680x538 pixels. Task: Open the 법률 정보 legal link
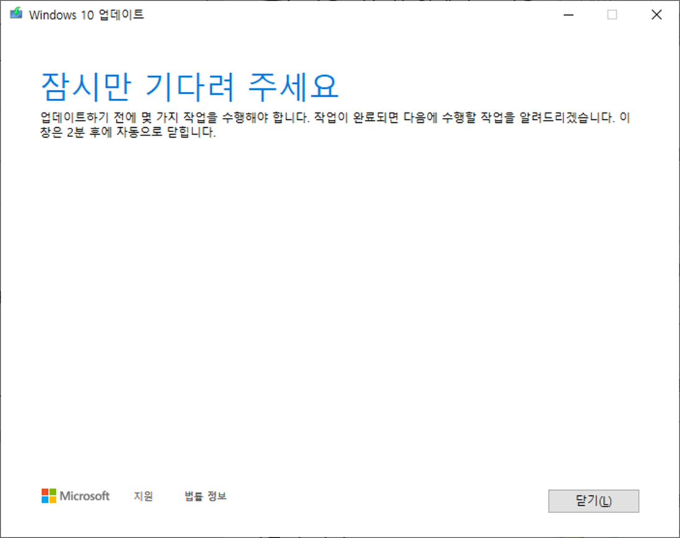click(x=205, y=496)
